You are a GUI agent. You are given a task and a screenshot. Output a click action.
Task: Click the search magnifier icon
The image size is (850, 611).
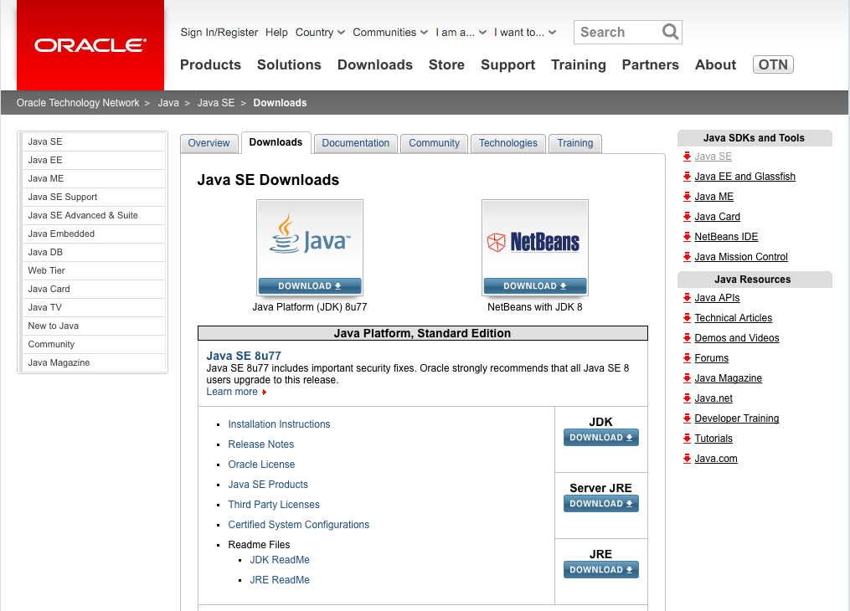670,32
